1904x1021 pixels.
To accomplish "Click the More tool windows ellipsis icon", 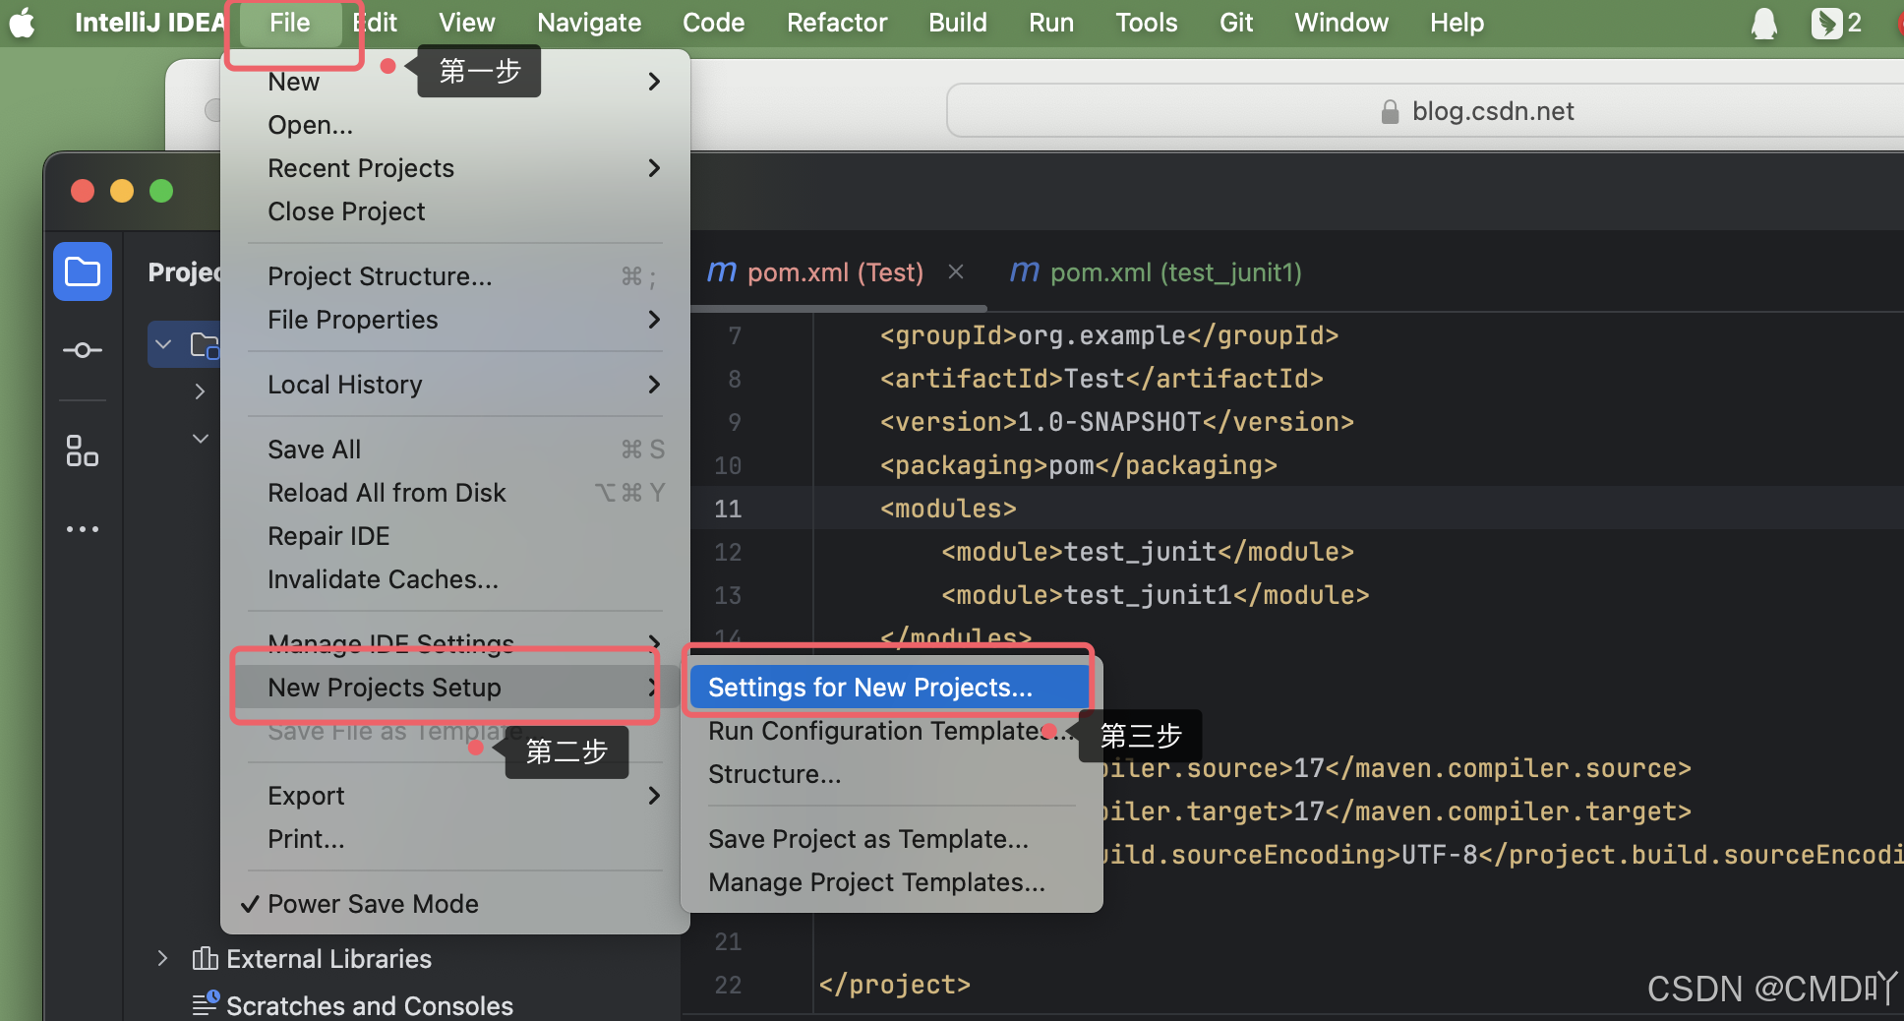I will [83, 529].
